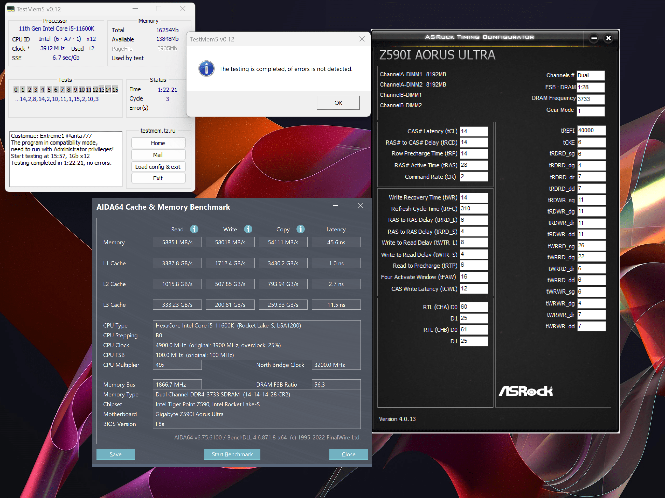Select test number 15 in TestMem5 Tests
Screen dimensions: 665x498
(x=115, y=89)
